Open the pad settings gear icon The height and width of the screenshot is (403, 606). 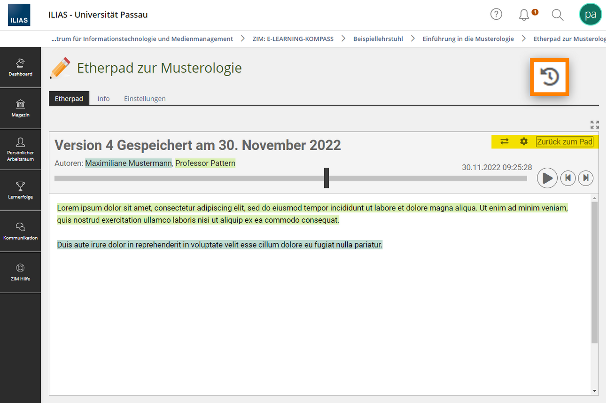524,141
